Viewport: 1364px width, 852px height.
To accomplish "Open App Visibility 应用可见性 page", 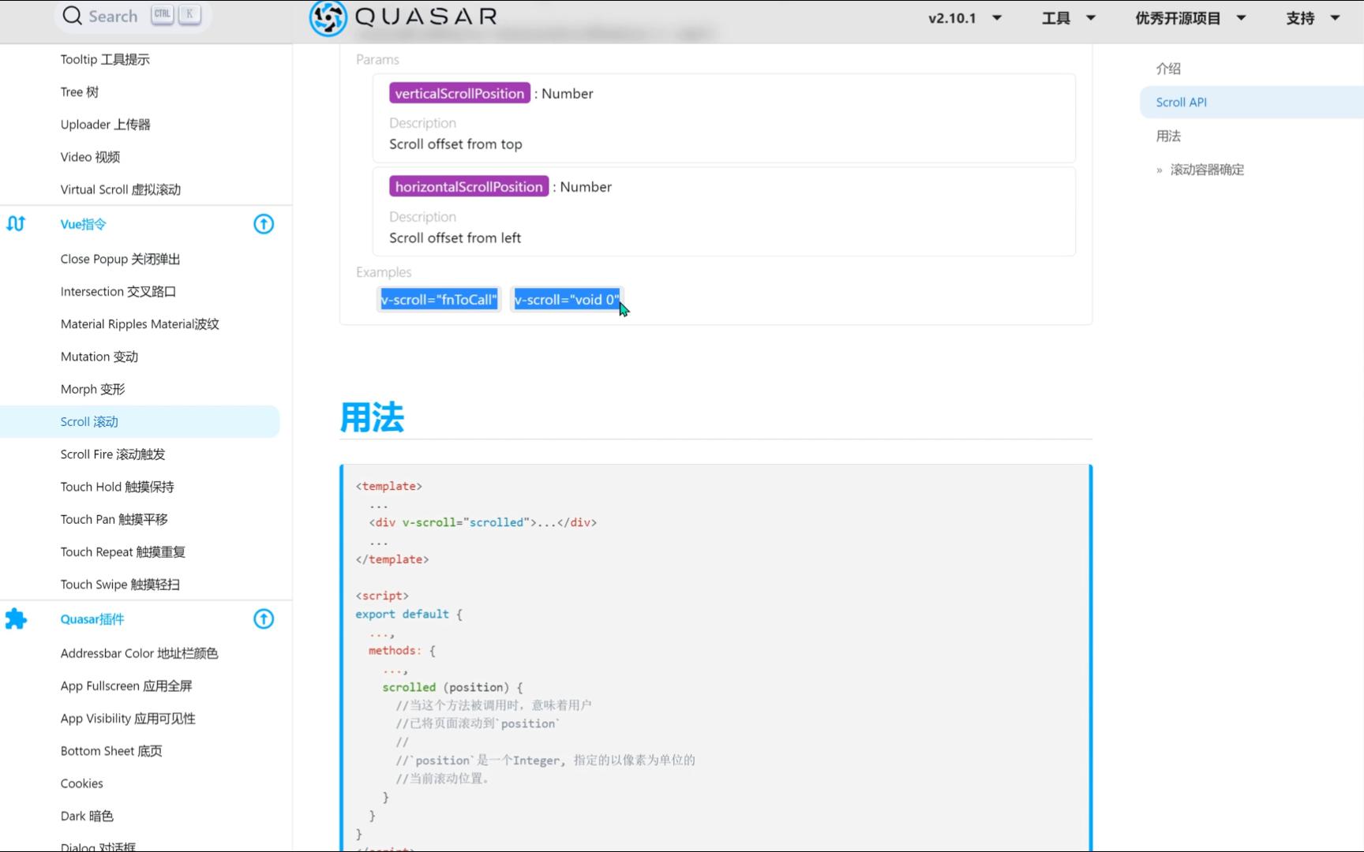I will point(128,719).
